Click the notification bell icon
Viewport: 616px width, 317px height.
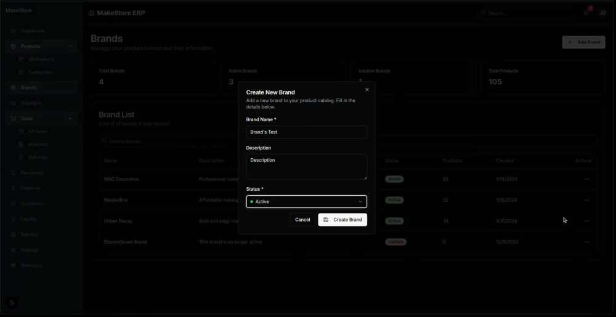pyautogui.click(x=586, y=13)
